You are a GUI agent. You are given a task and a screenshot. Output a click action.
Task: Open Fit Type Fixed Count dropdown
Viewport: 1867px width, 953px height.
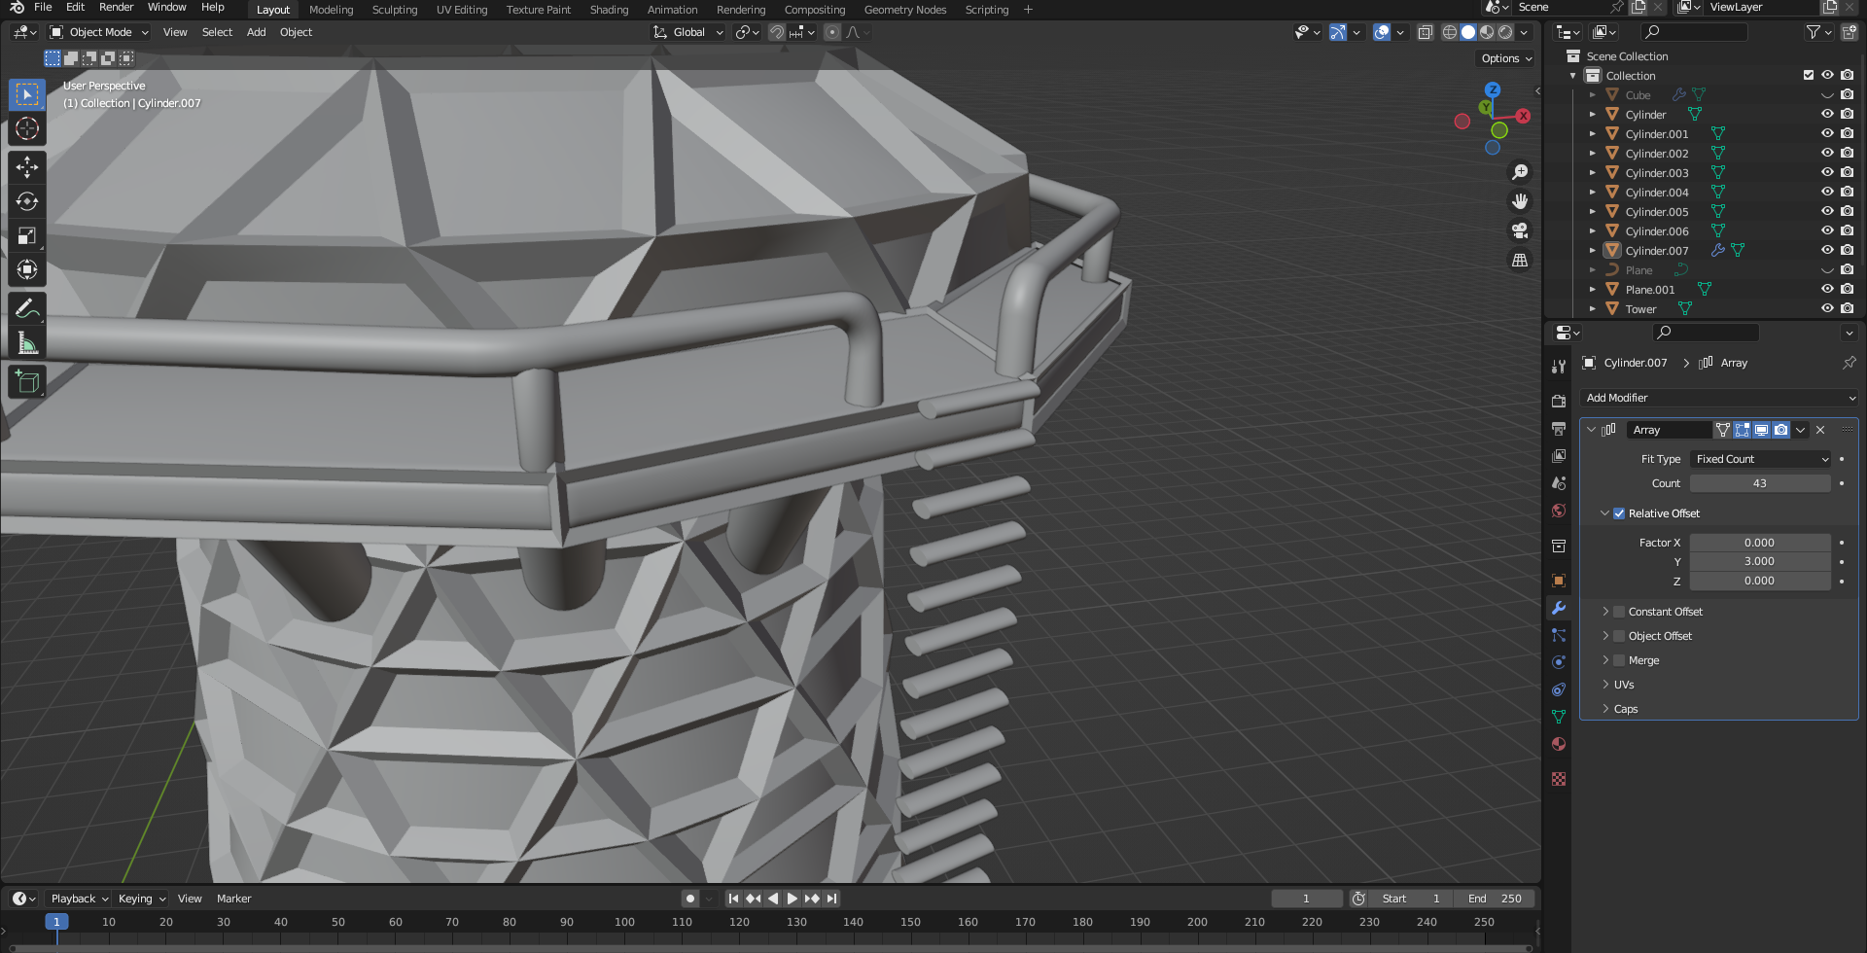[1761, 459]
